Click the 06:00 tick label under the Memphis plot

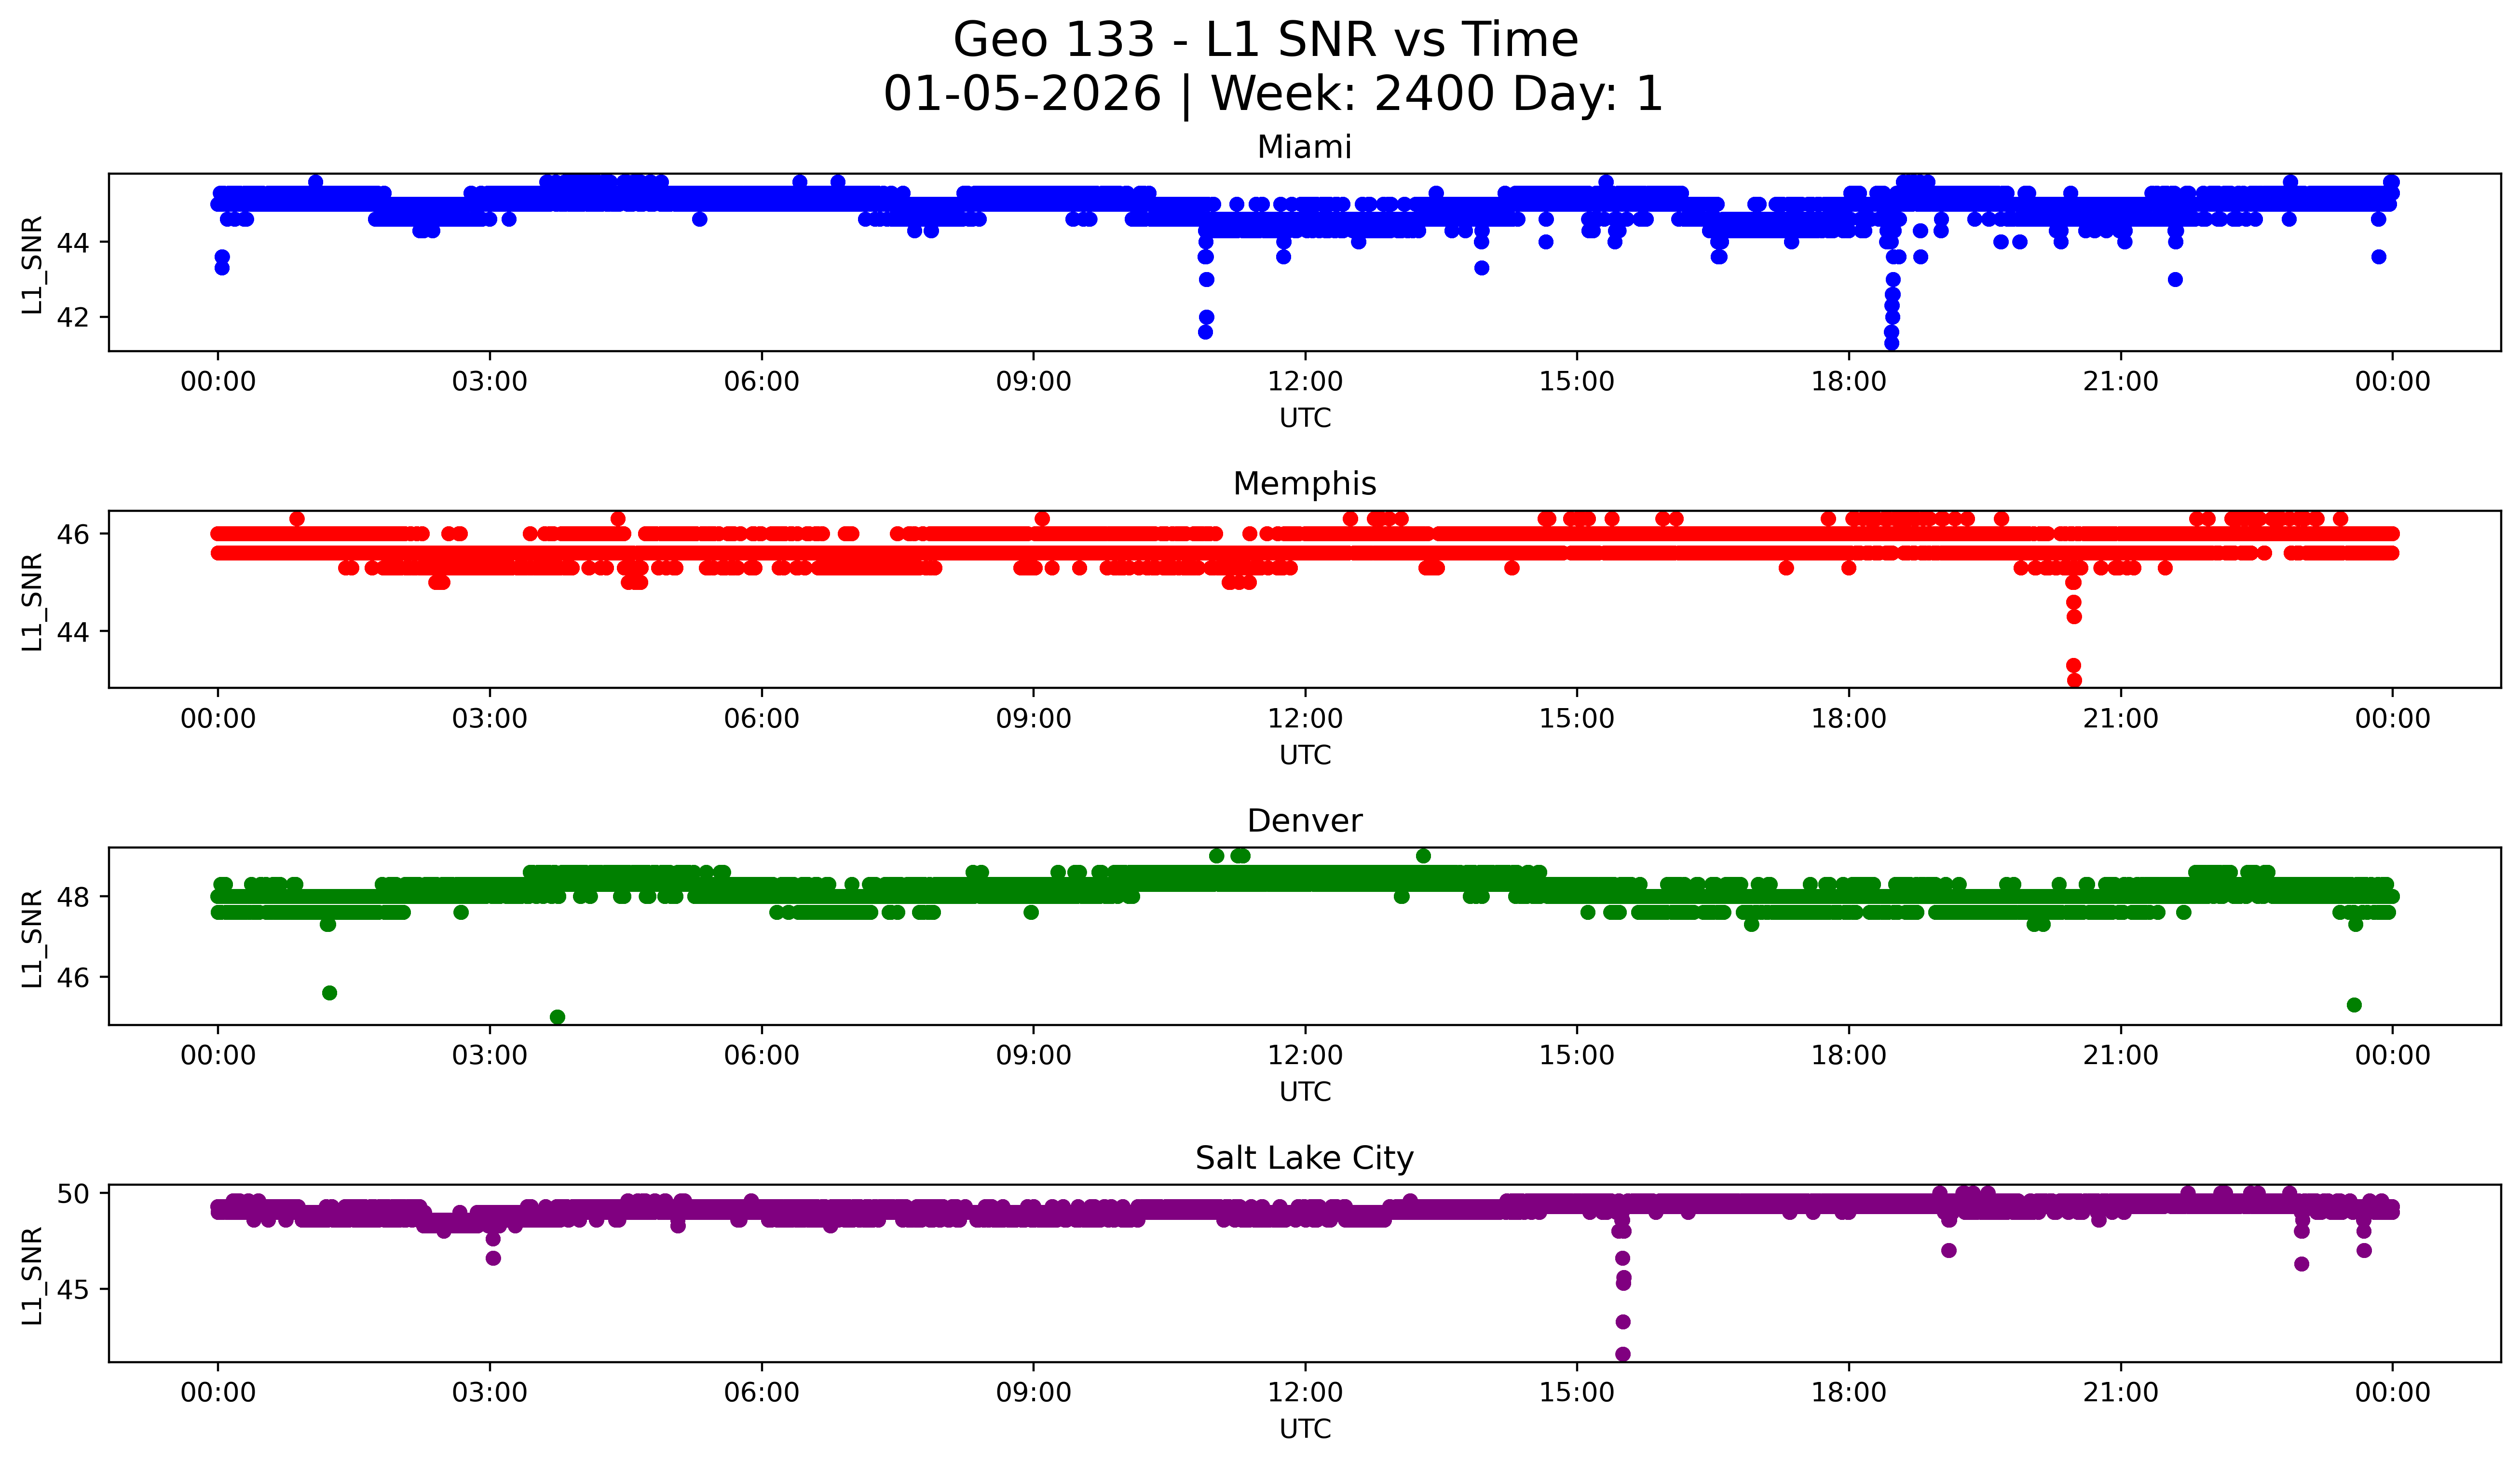761,719
